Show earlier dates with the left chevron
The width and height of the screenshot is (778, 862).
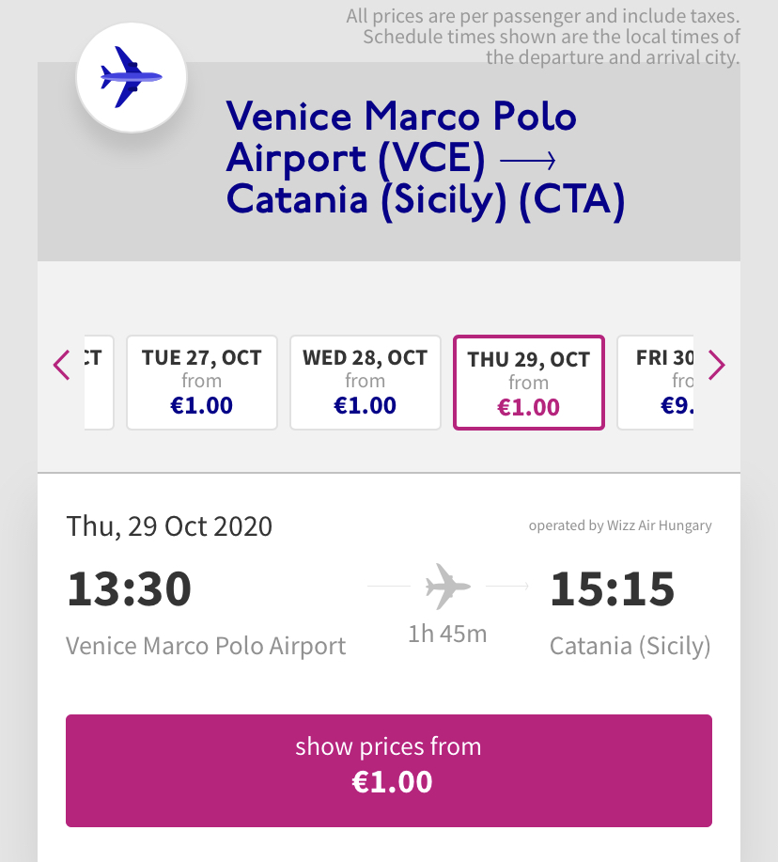pyautogui.click(x=62, y=365)
